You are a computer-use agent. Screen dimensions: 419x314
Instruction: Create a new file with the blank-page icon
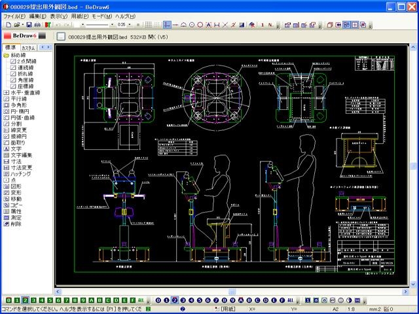9,25
